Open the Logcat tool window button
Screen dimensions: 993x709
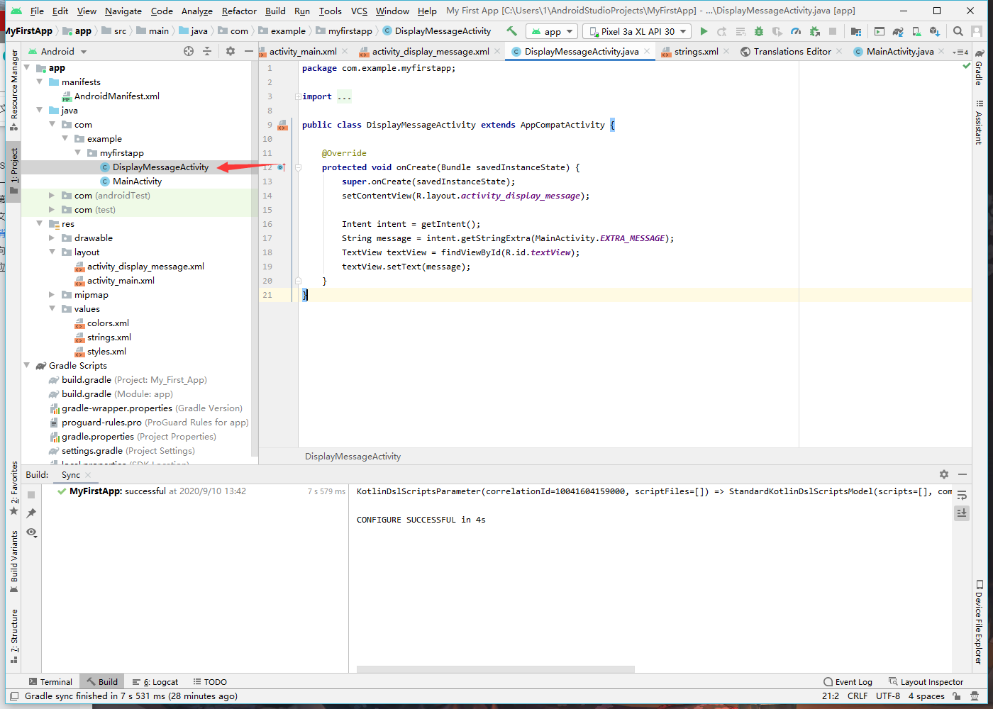pyautogui.click(x=159, y=682)
